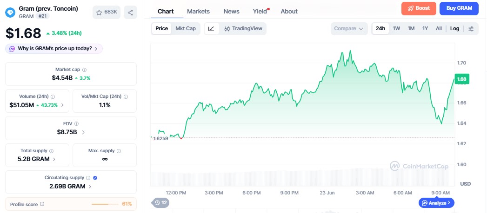
Task: Click the 2.69B GRAM circulating supply value
Action: [x=67, y=187]
